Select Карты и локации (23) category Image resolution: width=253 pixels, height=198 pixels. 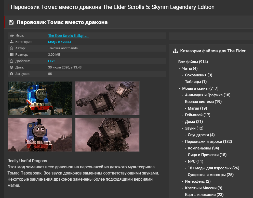204,195
